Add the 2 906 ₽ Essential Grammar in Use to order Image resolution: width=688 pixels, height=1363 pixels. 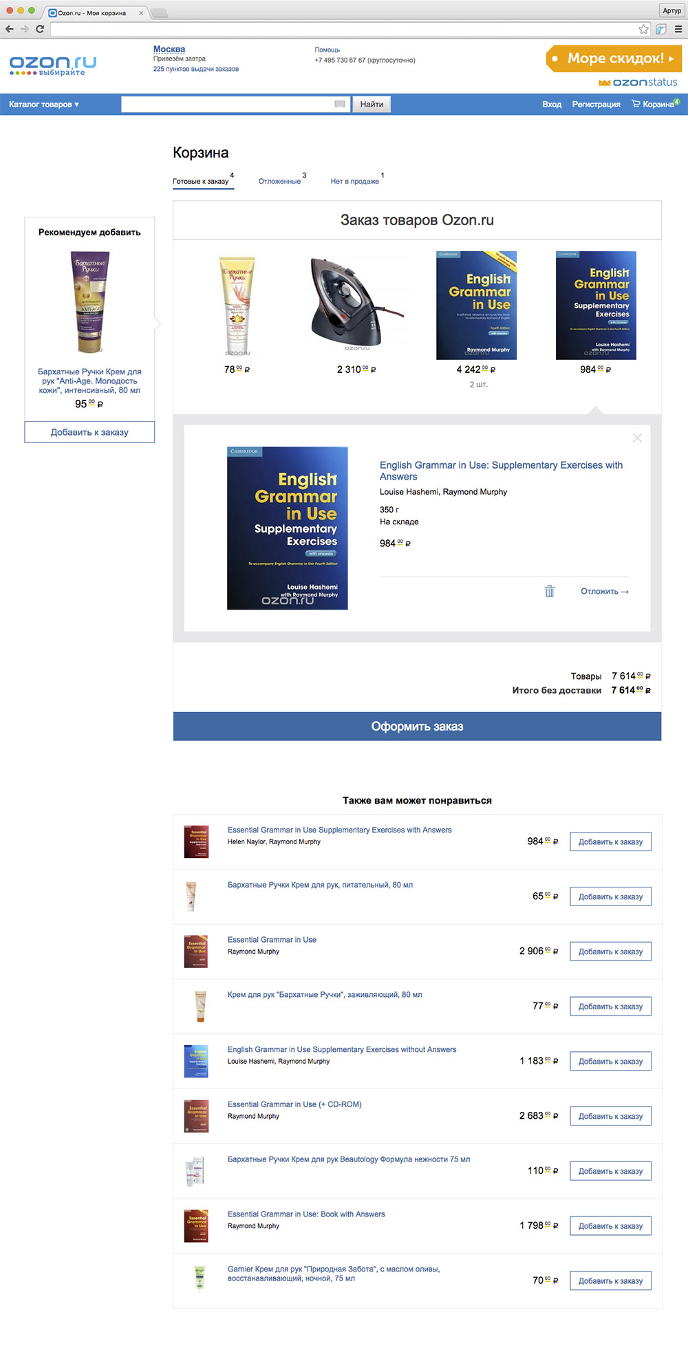[611, 952]
